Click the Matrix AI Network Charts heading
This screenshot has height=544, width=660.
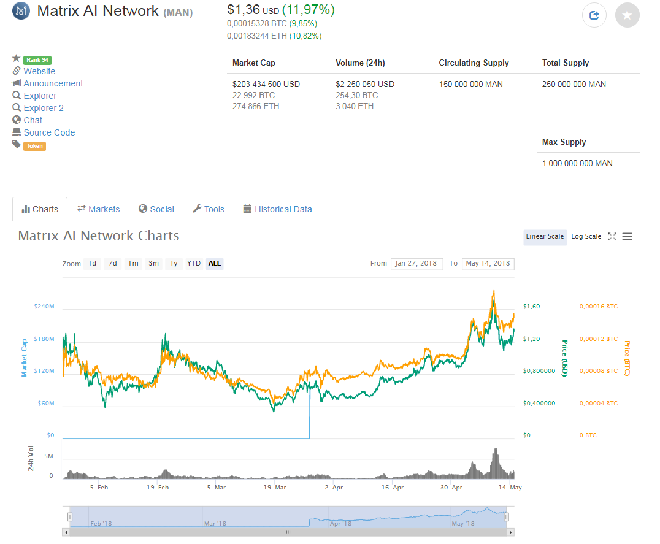99,236
